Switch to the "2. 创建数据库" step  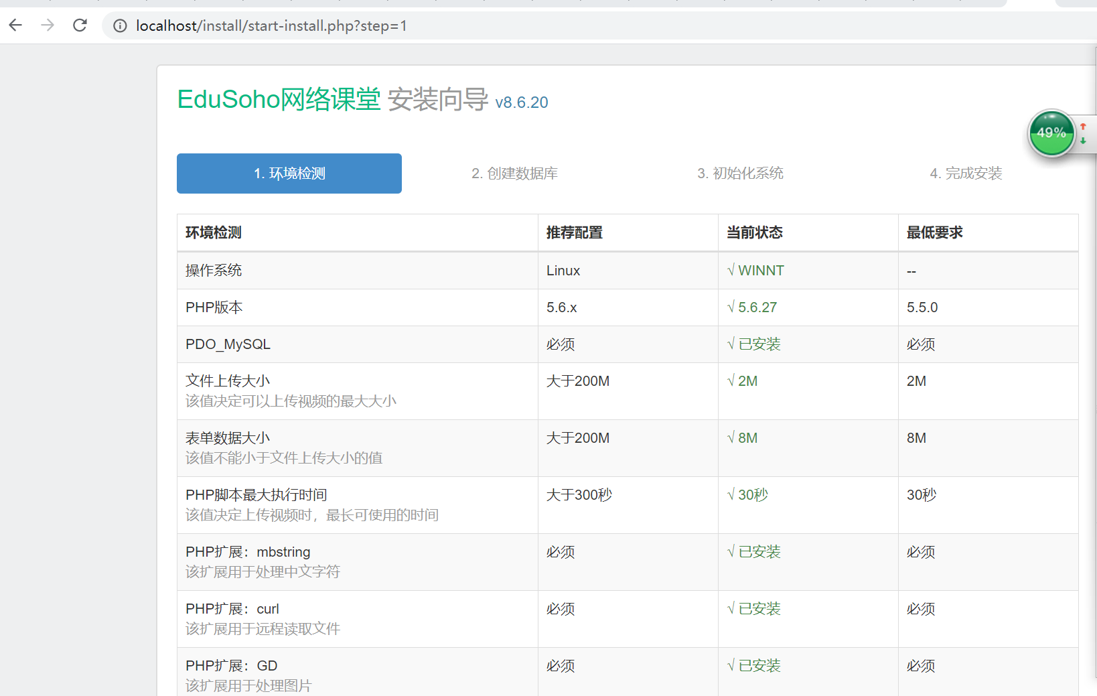514,173
